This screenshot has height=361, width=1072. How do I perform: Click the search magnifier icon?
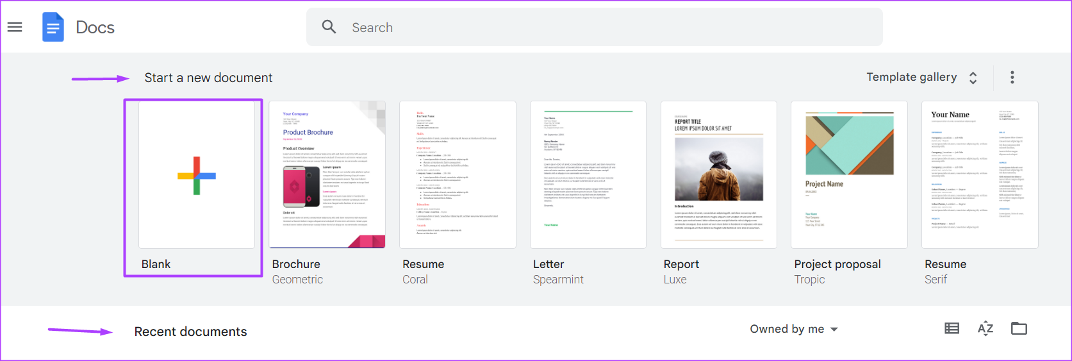click(329, 27)
